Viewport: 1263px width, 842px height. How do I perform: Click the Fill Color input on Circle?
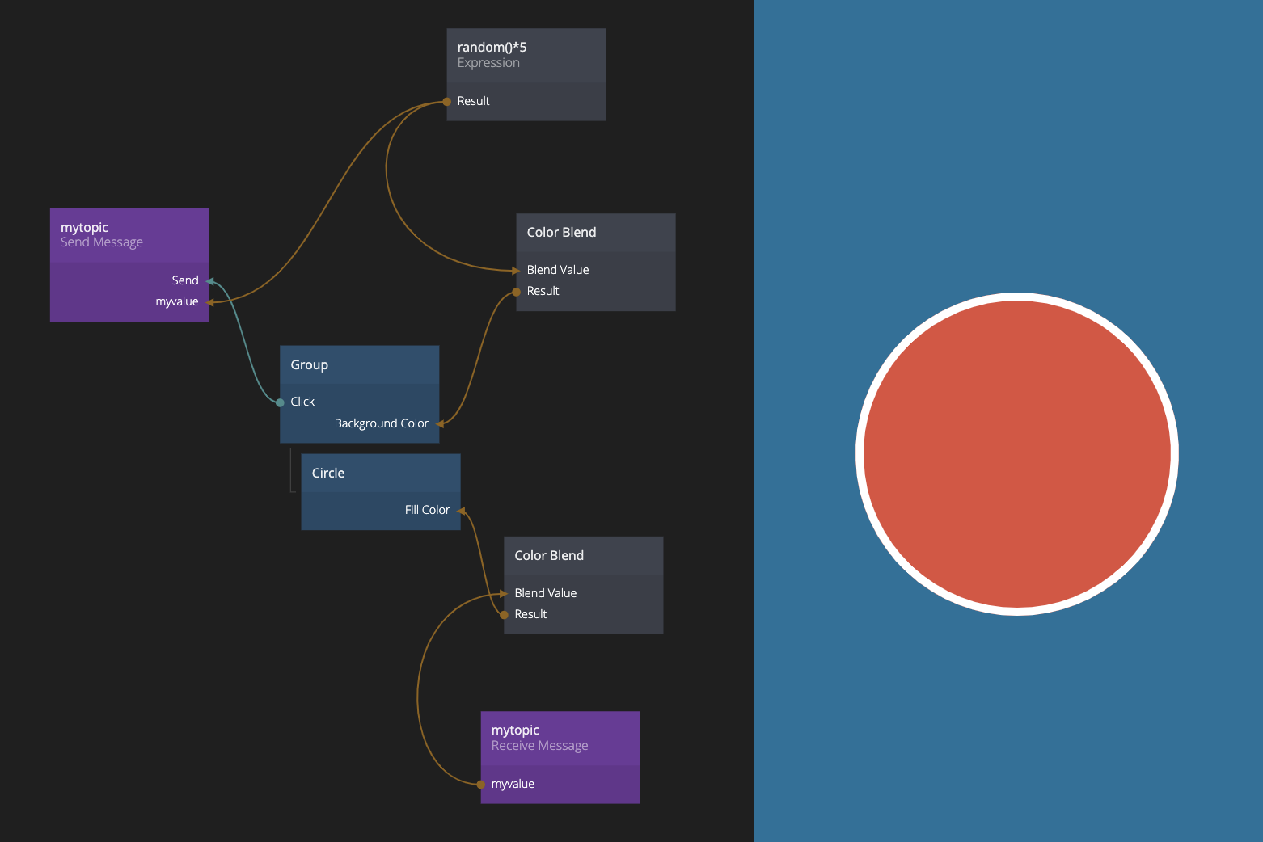click(461, 511)
